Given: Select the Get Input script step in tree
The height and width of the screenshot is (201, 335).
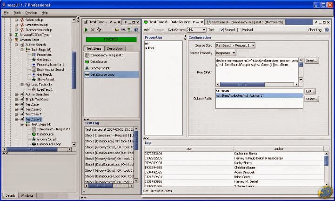Looking at the screenshot, I should click(x=44, y=60).
